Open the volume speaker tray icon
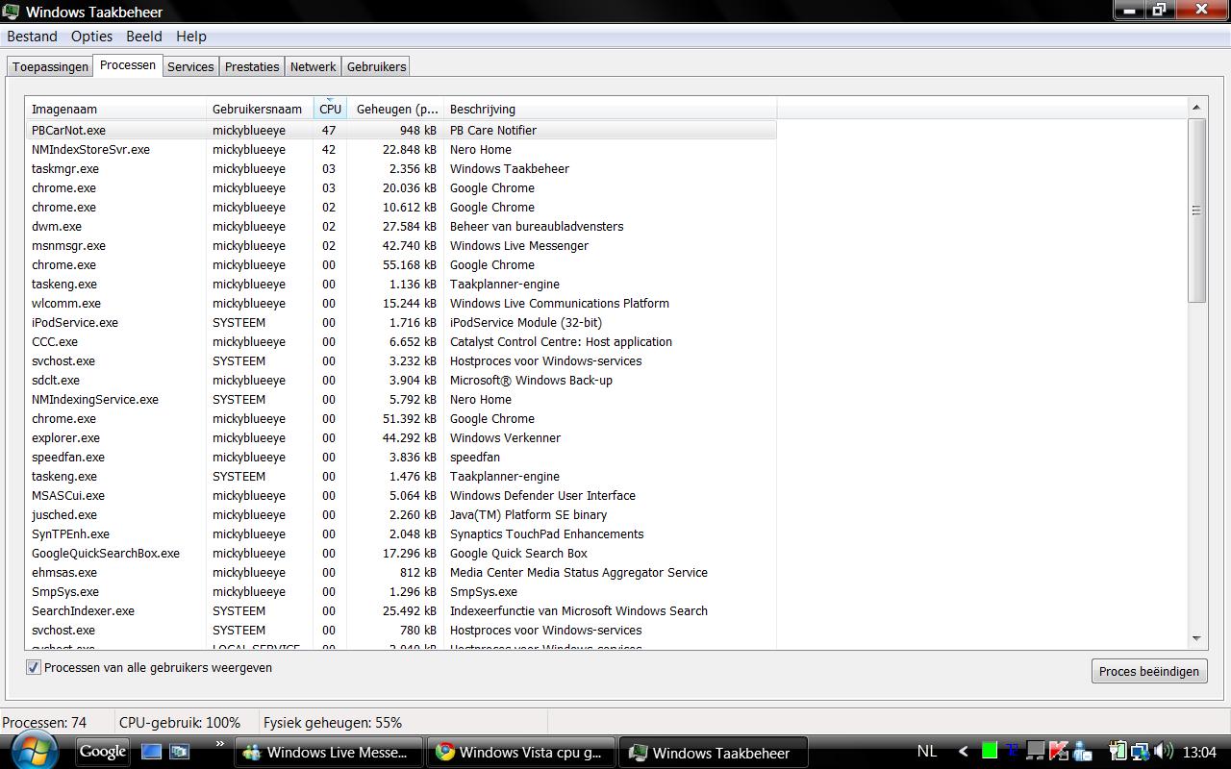The height and width of the screenshot is (769, 1231). click(1163, 751)
